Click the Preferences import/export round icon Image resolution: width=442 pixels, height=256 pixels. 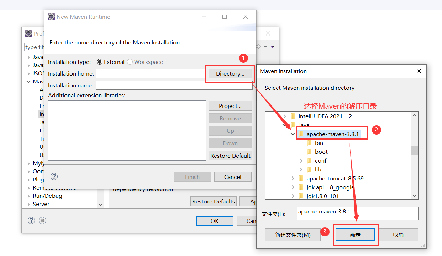[43, 220]
